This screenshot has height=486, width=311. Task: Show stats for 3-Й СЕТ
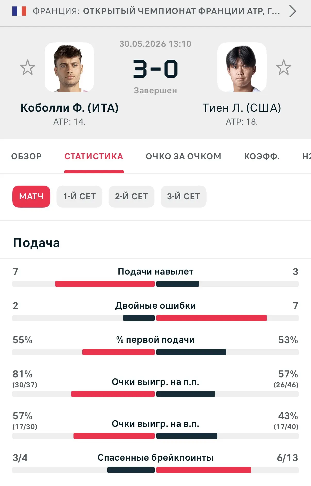[x=184, y=196]
